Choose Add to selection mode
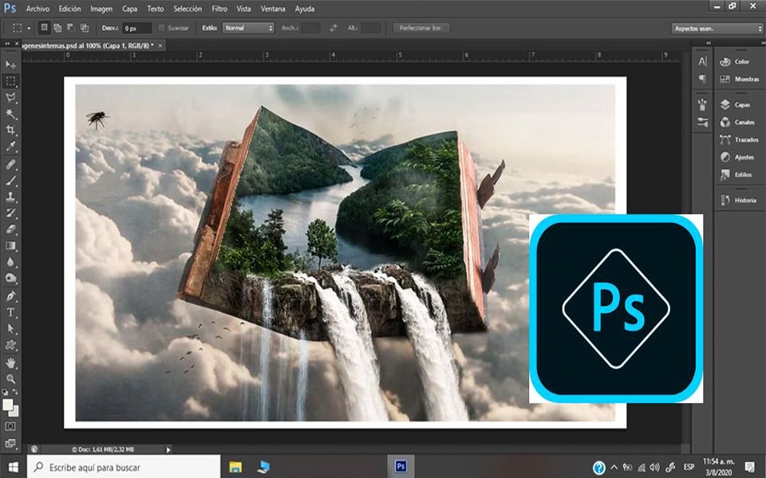The image size is (766, 478). tap(58, 28)
